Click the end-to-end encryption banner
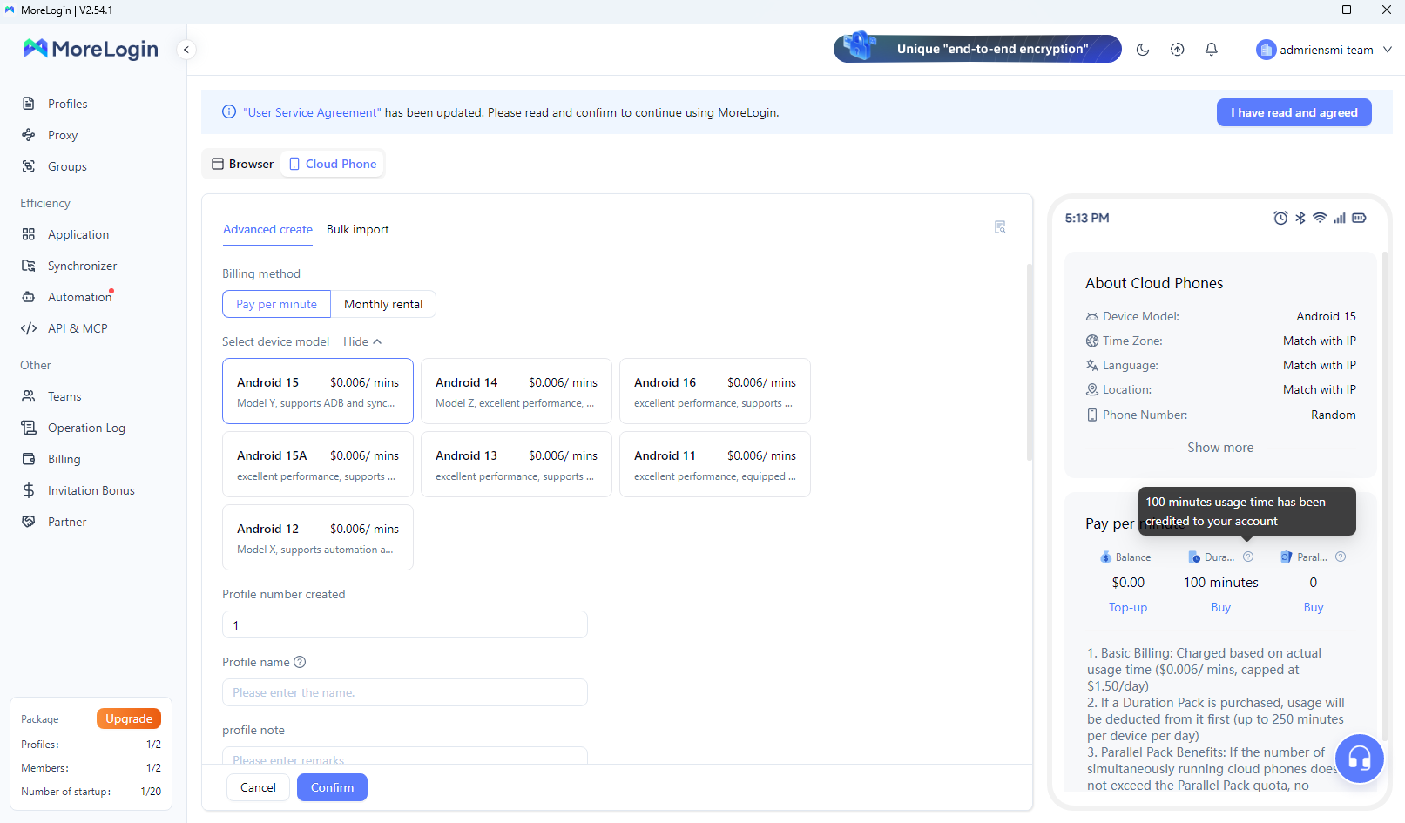 [x=977, y=49]
